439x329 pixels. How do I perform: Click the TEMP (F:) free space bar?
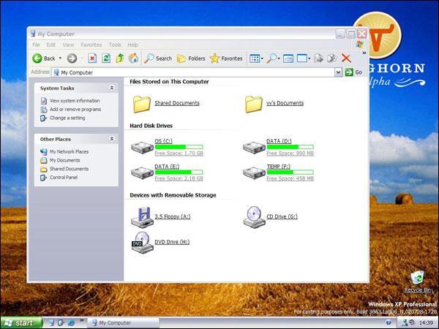coord(290,173)
